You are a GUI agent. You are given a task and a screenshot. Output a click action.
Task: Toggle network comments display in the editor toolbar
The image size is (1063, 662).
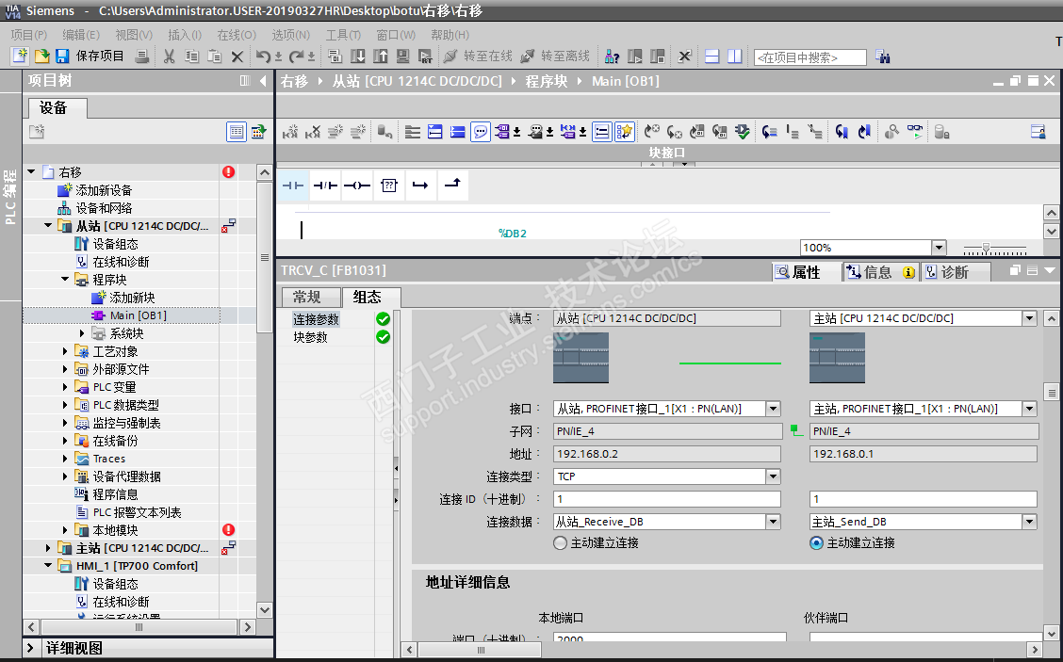coord(482,132)
